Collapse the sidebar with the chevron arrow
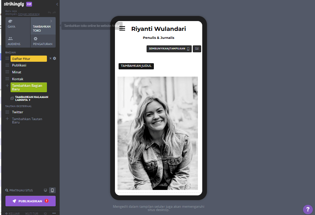This screenshot has width=315, height=215. pos(56,4)
